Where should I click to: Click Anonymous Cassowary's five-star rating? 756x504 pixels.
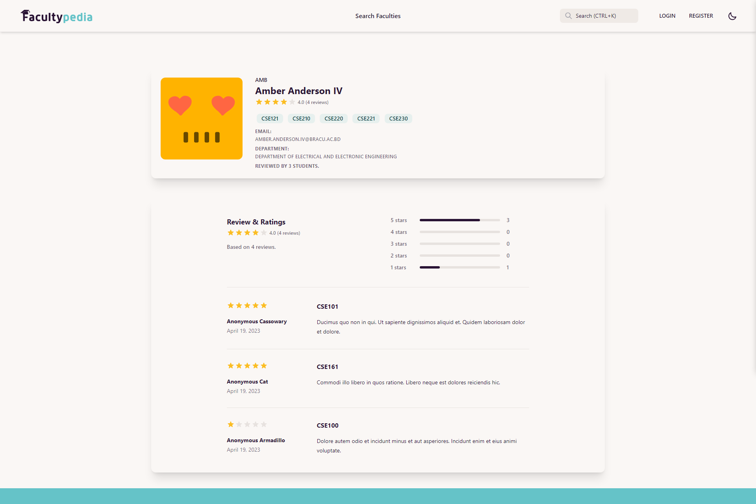click(x=247, y=306)
